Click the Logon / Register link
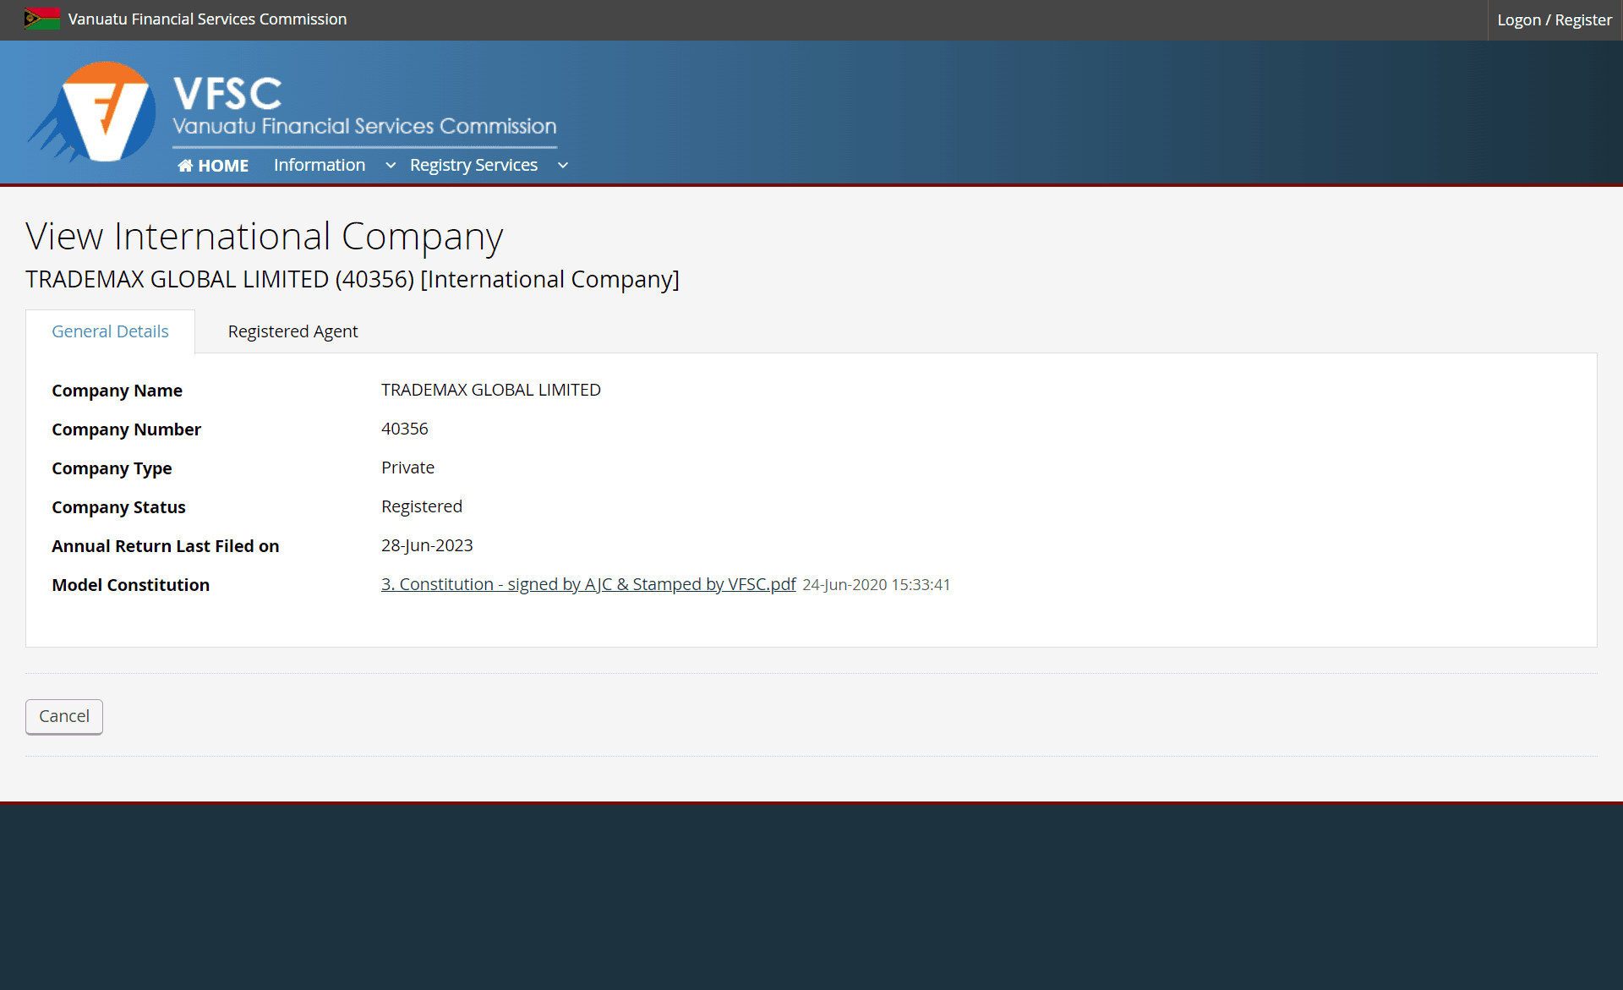 point(1555,19)
